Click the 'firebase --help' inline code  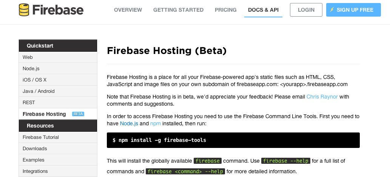pyautogui.click(x=285, y=161)
